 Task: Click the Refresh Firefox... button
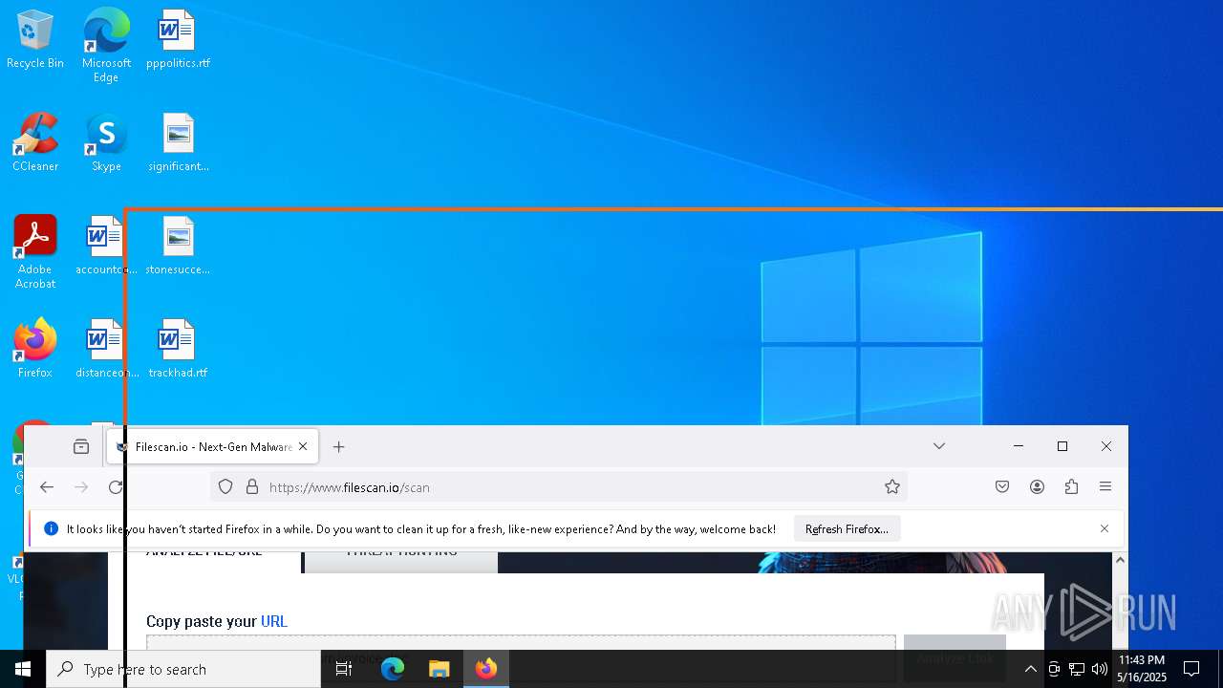tap(847, 529)
